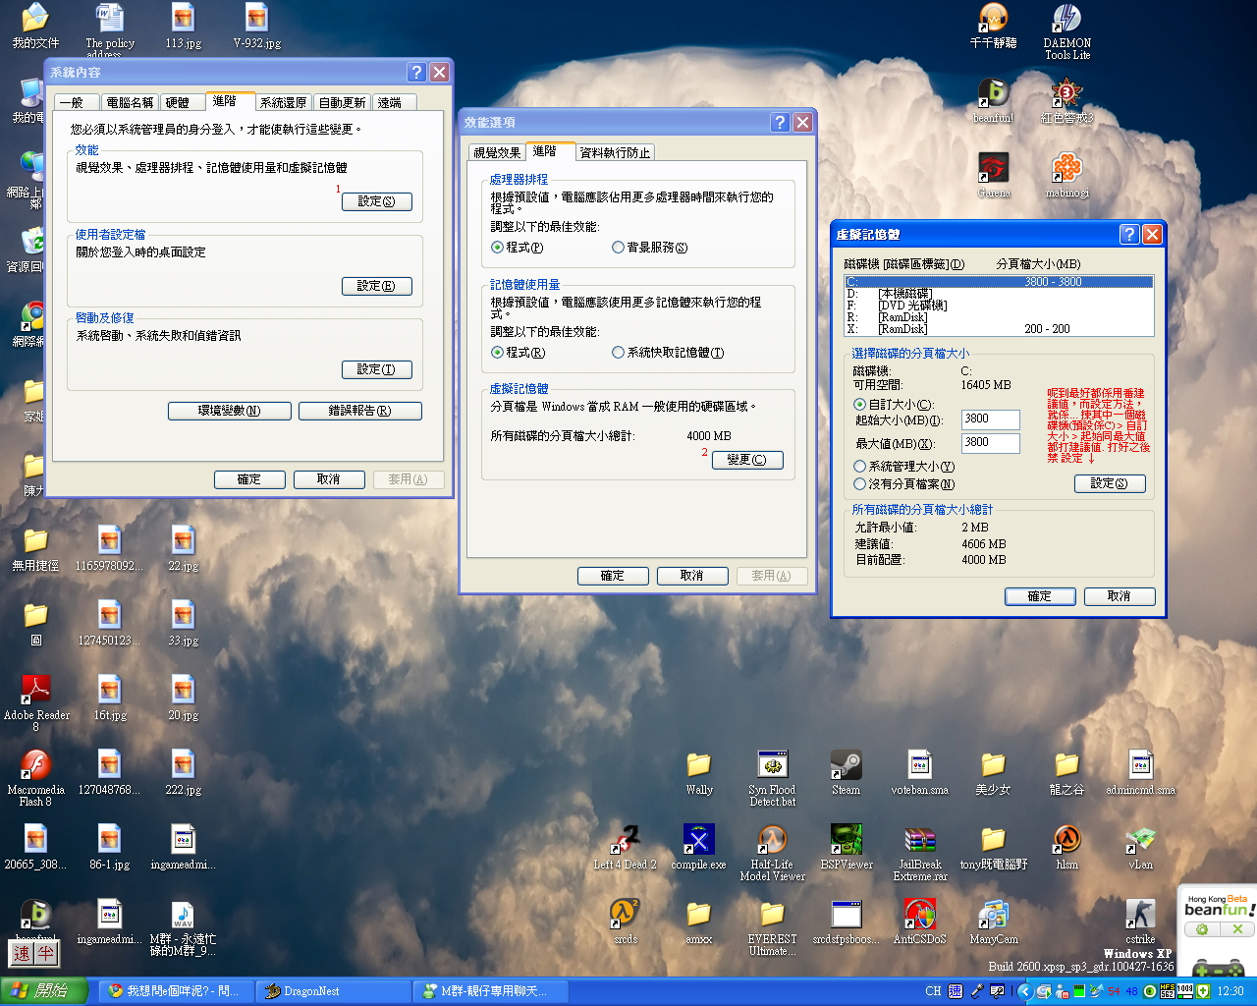
Task: Open the Steam desktop shortcut
Action: point(846,766)
